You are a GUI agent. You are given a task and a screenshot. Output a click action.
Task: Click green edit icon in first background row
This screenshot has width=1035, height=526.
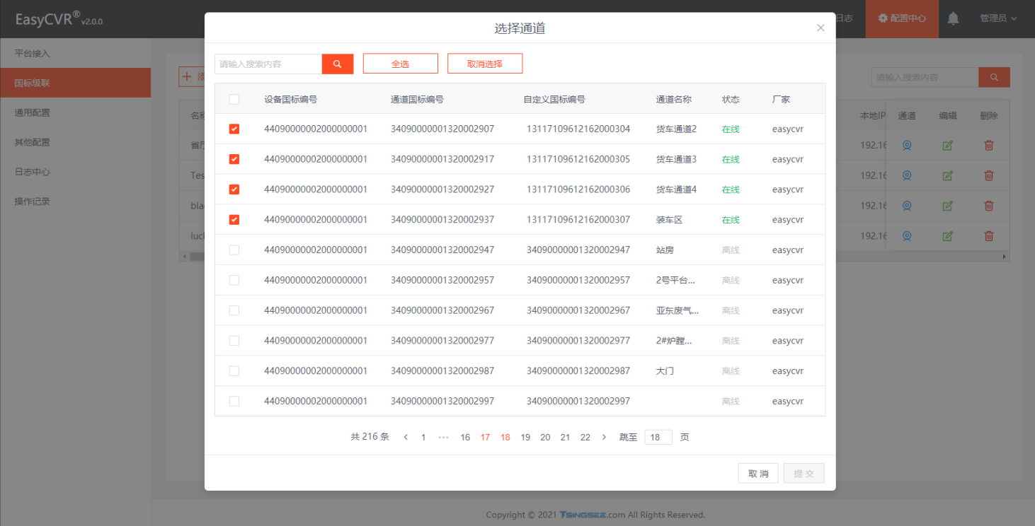(x=948, y=145)
